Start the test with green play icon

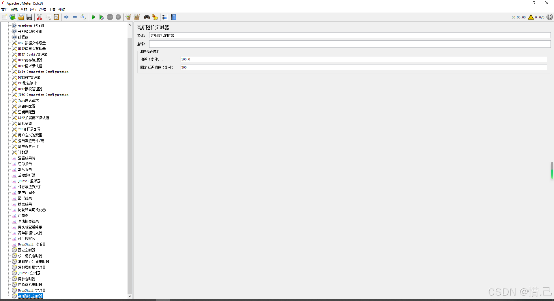coord(93,17)
